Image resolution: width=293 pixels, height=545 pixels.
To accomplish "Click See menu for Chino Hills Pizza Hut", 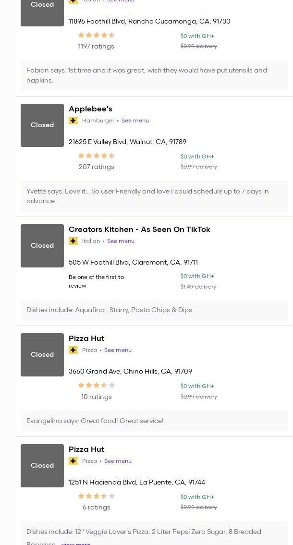I will [118, 350].
